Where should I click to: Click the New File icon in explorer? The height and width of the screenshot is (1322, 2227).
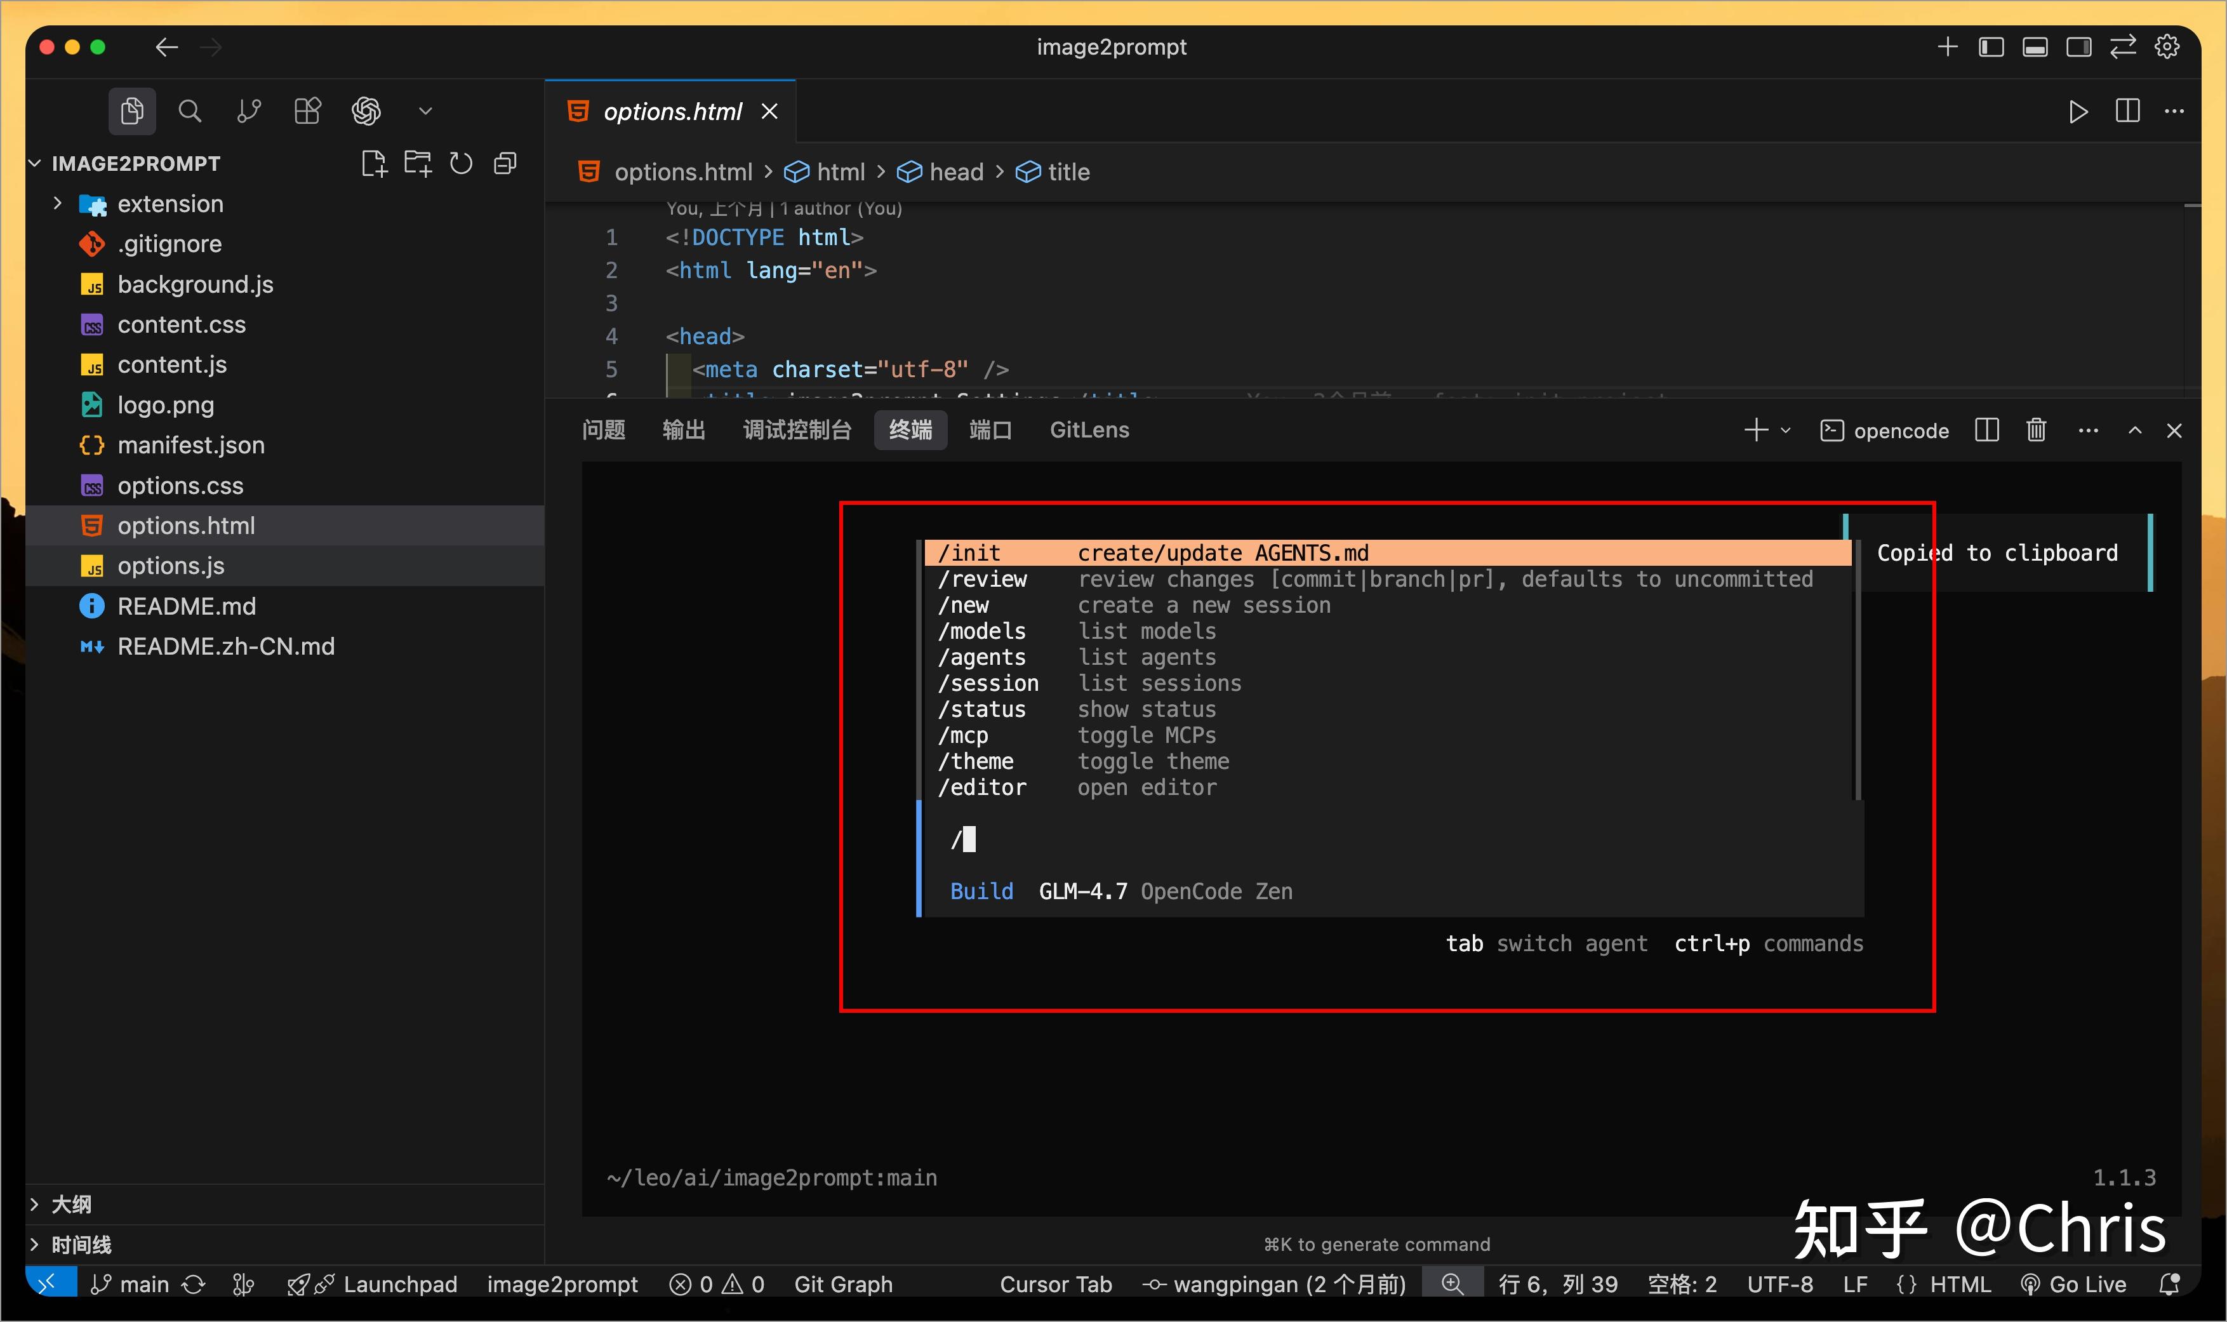(374, 164)
